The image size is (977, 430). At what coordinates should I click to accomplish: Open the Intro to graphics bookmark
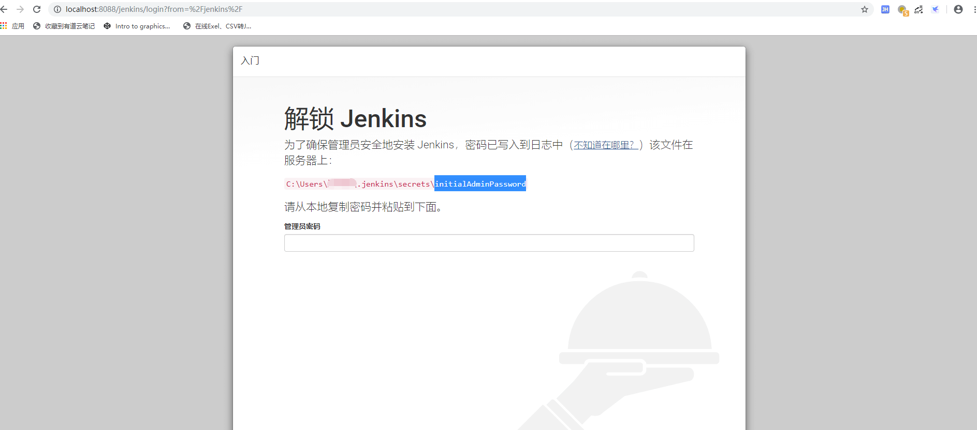coord(137,26)
